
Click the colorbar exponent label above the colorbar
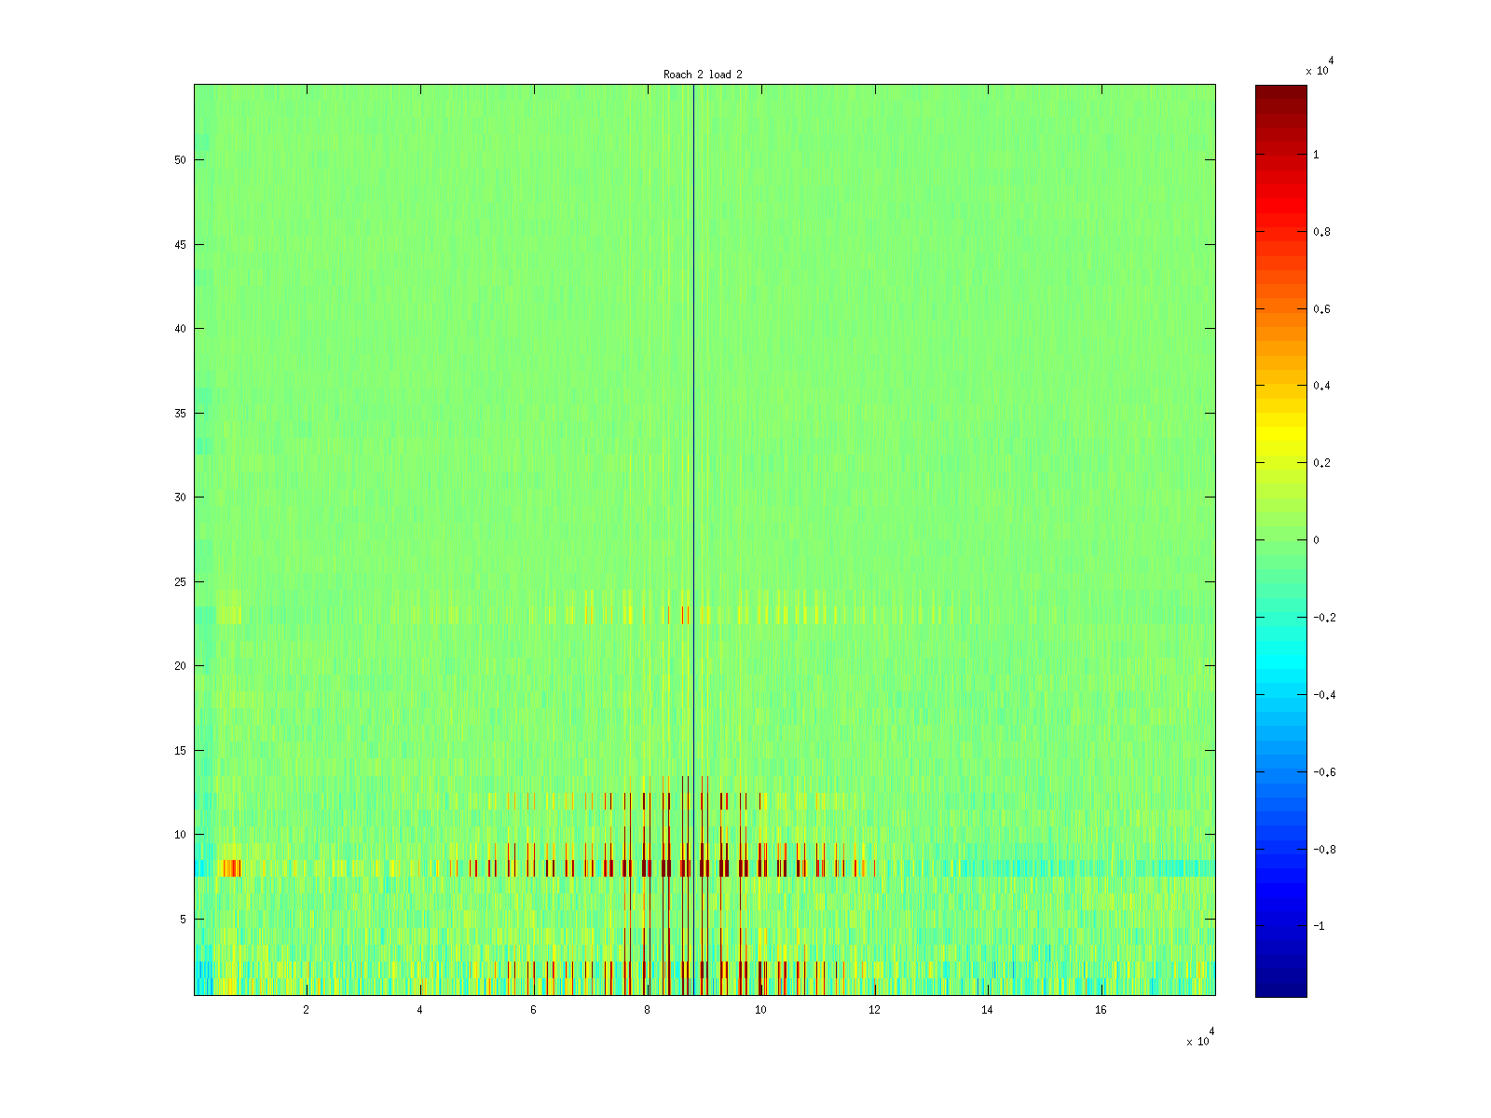1319,67
